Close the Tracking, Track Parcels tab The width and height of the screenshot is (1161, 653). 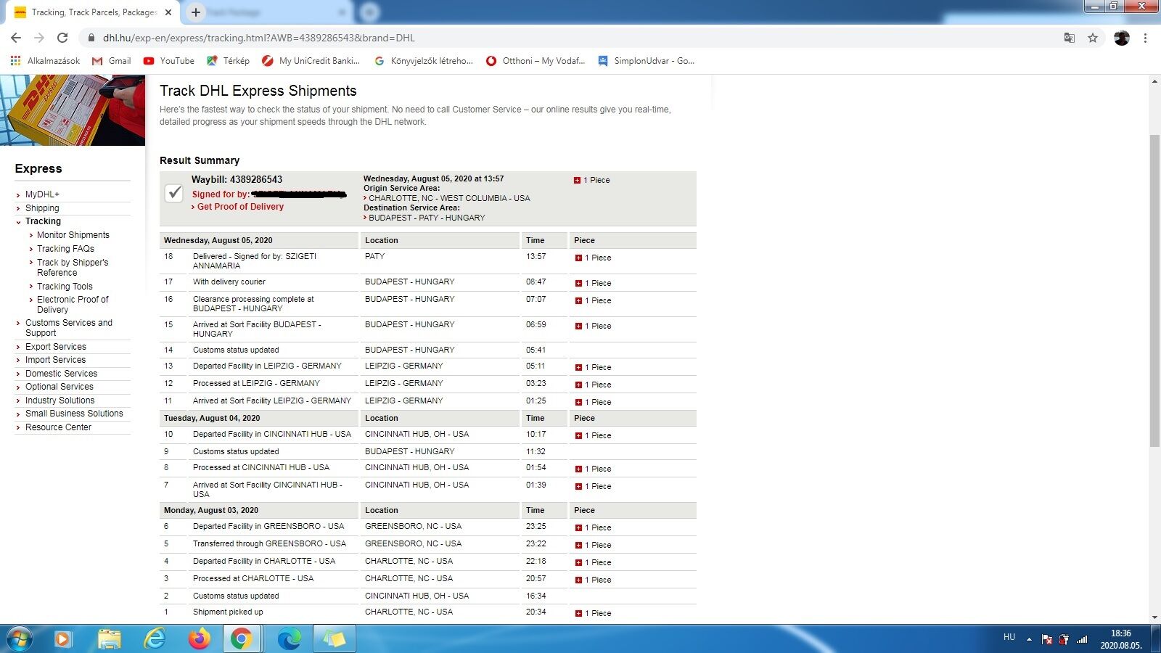168,12
